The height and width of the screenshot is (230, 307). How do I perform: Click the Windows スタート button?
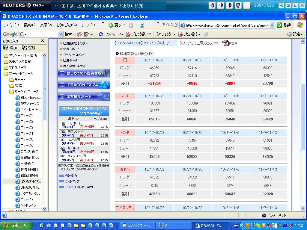pyautogui.click(x=16, y=225)
